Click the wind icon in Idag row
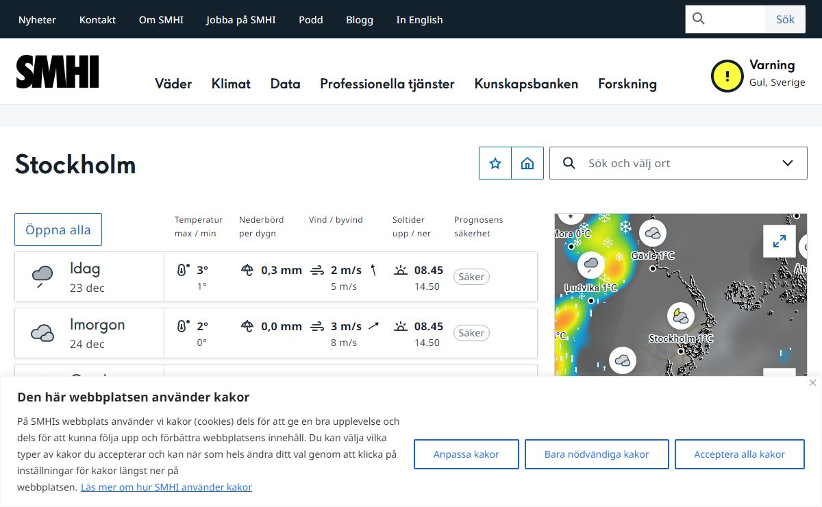822x507 pixels. click(x=316, y=270)
